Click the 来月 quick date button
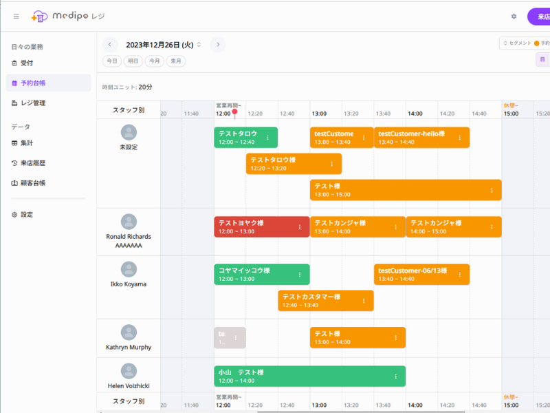 (x=176, y=61)
